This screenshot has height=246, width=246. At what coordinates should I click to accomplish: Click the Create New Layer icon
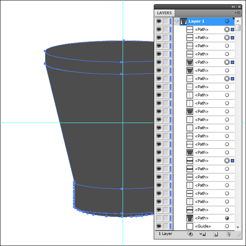(x=216, y=234)
